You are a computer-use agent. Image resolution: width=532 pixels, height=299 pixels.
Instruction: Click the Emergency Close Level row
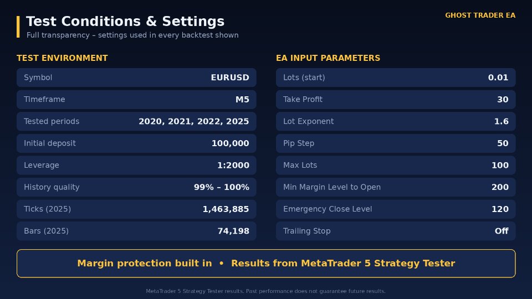pos(396,209)
